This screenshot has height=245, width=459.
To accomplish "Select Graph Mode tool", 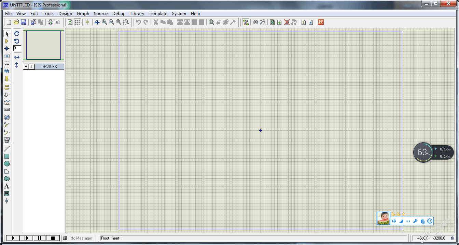I will coord(7,102).
